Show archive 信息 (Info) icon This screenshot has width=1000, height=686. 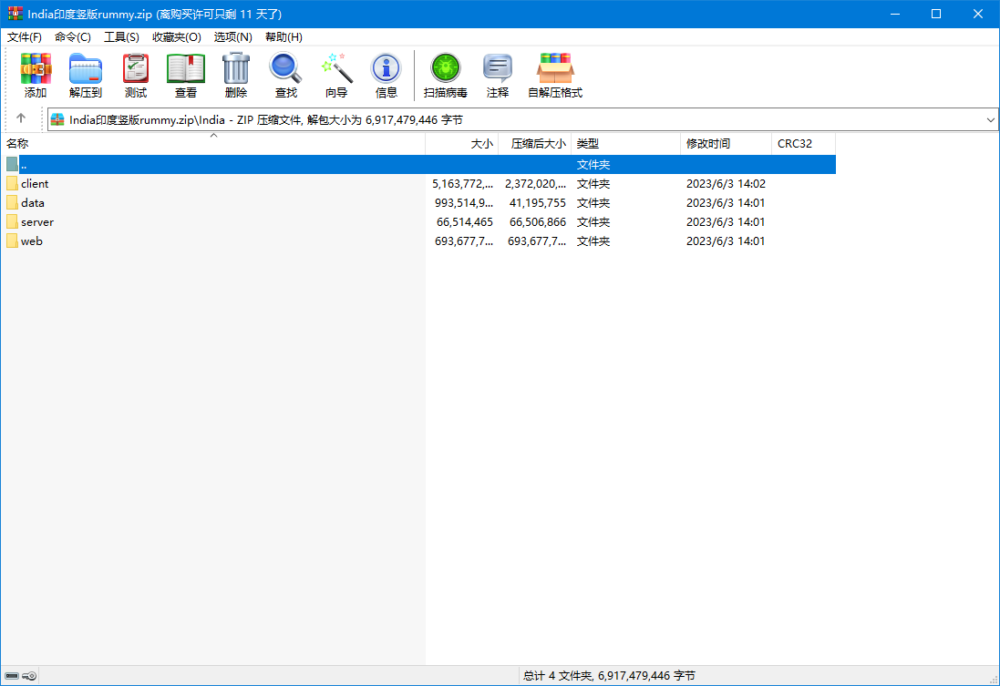387,76
